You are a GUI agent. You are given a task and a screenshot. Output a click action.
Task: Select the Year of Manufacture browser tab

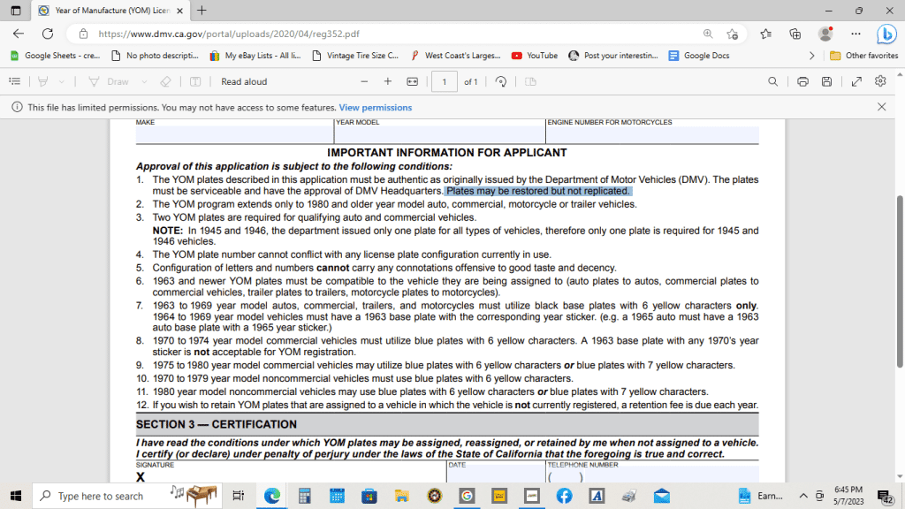[x=113, y=11]
